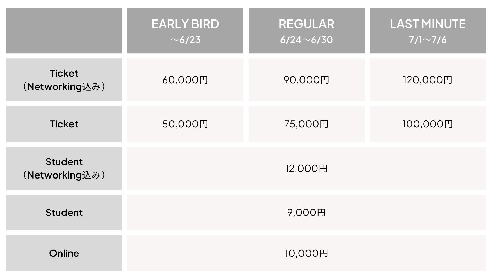
Task: Click the LAST MINUTE column header
Action: pyautogui.click(x=428, y=24)
